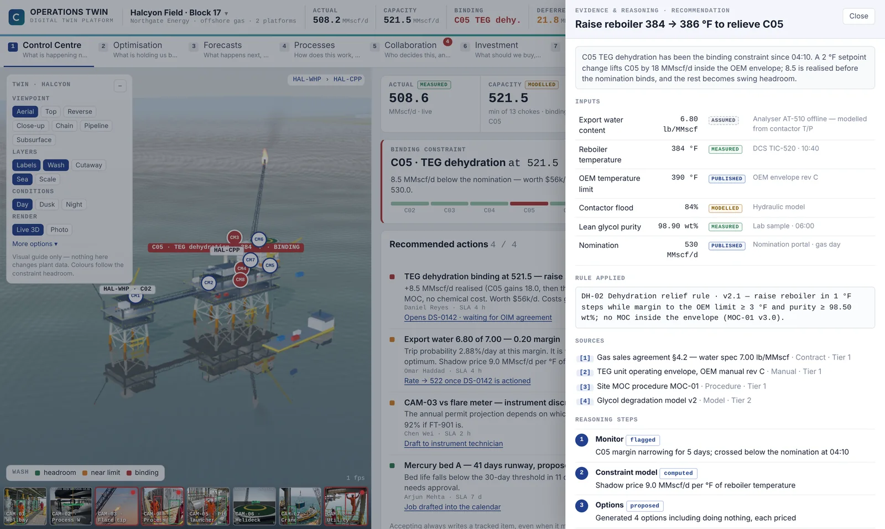Open the CAM-06 Helideck camera thumbnail

pyautogui.click(x=254, y=506)
